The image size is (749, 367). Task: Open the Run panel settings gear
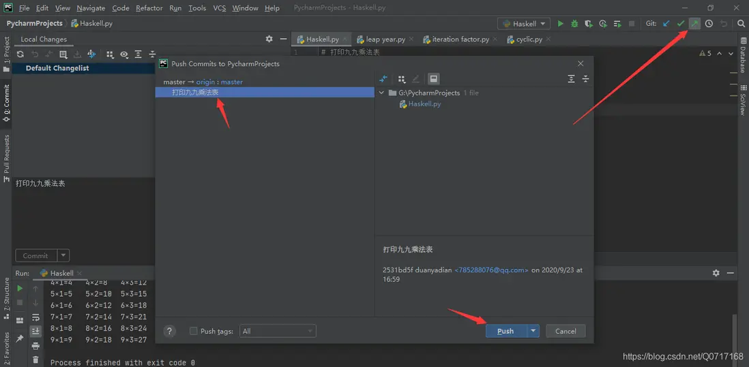716,273
